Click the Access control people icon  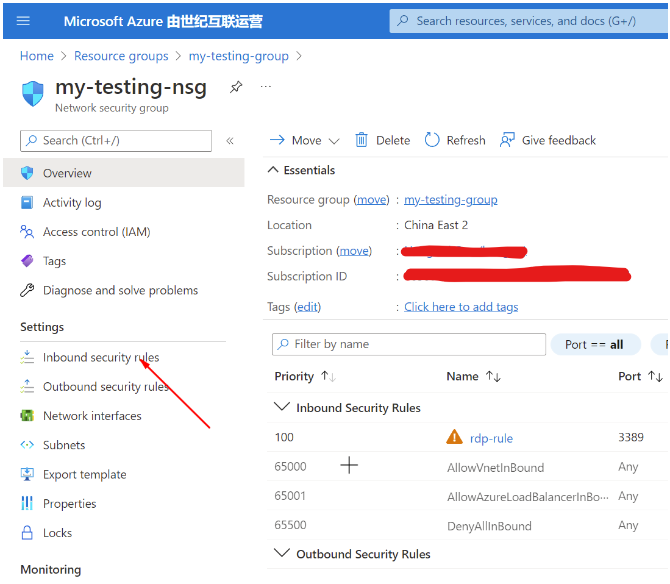tap(27, 232)
